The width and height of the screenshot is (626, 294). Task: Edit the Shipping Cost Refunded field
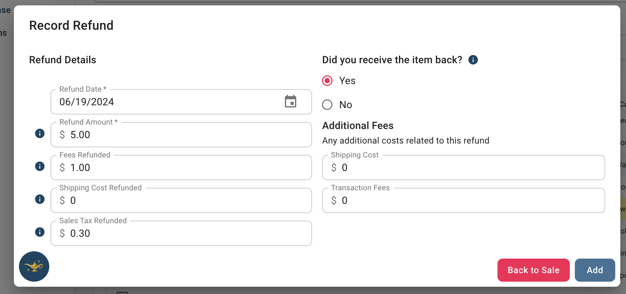click(181, 200)
